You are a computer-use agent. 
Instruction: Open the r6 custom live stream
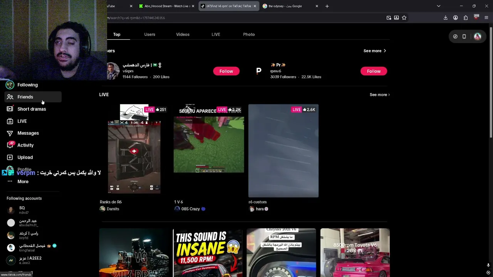[x=283, y=150]
